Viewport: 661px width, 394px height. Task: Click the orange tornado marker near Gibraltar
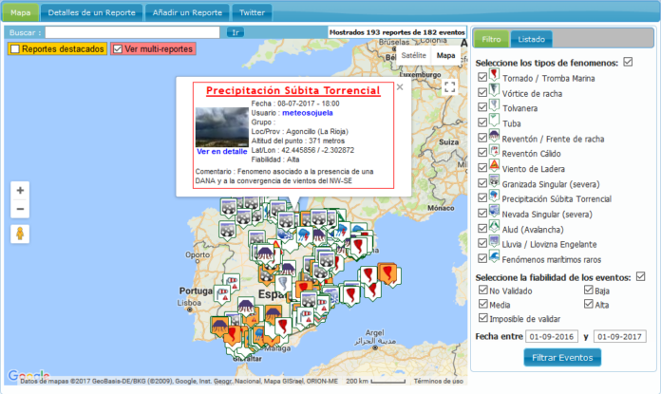click(232, 335)
